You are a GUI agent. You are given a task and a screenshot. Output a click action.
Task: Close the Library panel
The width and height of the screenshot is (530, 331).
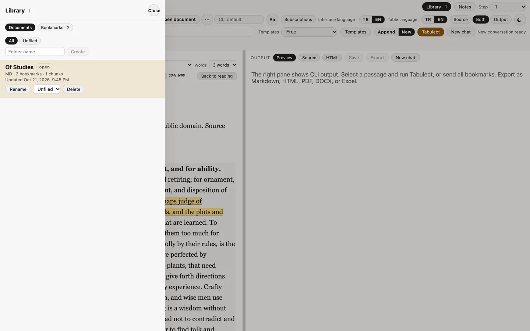(x=154, y=11)
